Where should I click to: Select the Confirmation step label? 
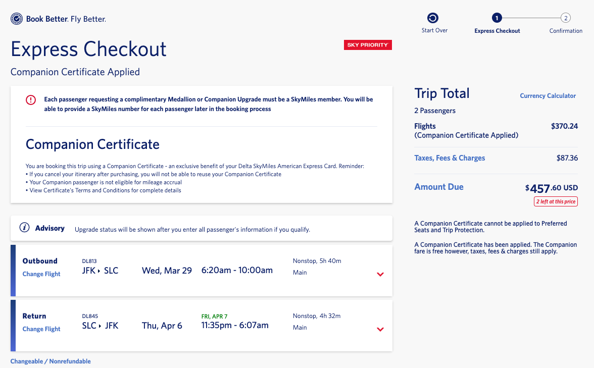[x=565, y=30]
